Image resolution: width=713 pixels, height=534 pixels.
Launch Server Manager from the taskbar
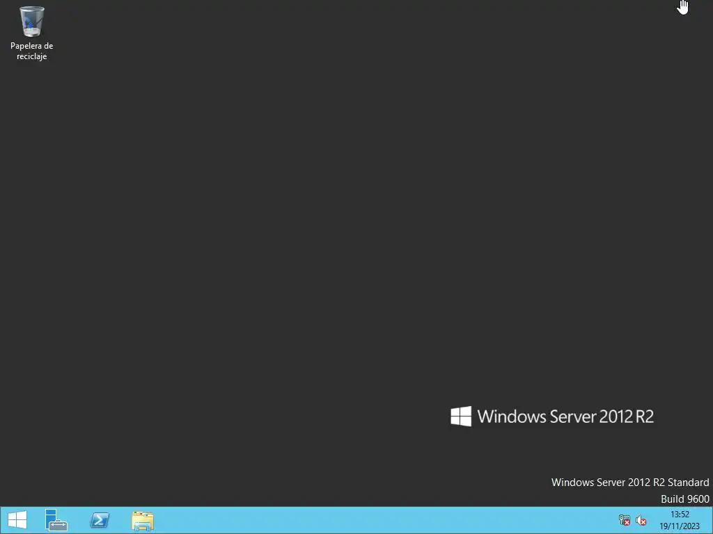pos(56,520)
